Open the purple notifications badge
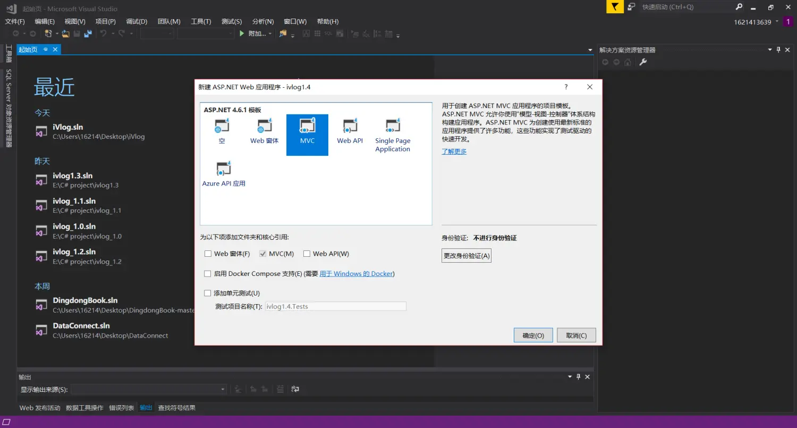The image size is (797, 428). point(788,22)
